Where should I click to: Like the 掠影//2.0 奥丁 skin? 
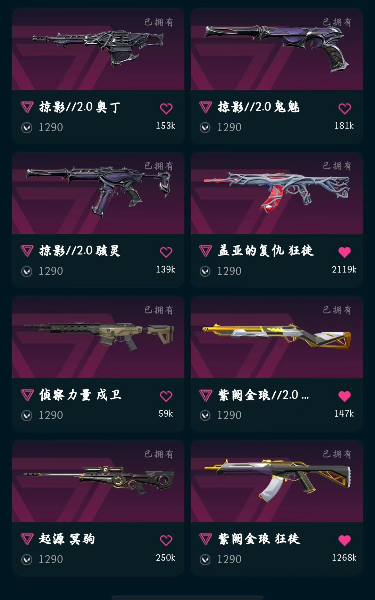166,109
